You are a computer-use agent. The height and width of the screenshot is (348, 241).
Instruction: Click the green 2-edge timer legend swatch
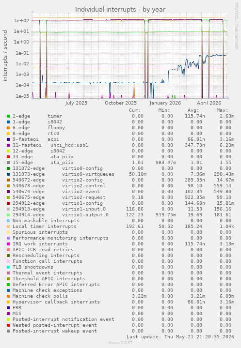pyautogui.click(x=8, y=116)
